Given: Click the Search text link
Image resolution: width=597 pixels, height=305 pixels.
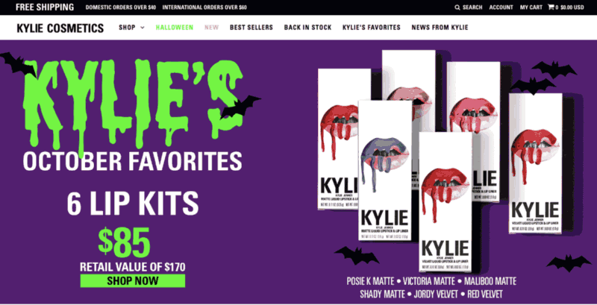Looking at the screenshot, I should [472, 7].
